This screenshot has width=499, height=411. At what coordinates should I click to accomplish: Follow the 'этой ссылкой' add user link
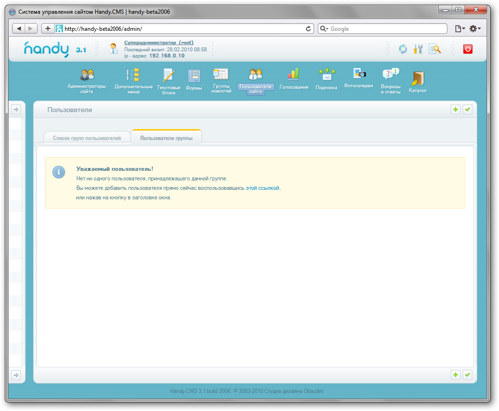coord(263,188)
